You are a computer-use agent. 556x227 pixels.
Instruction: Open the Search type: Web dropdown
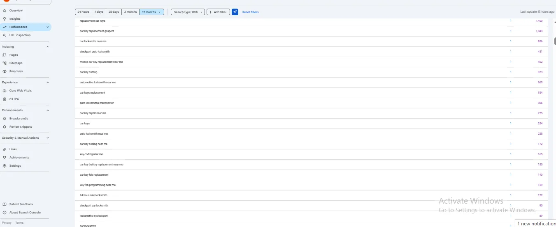pyautogui.click(x=188, y=12)
